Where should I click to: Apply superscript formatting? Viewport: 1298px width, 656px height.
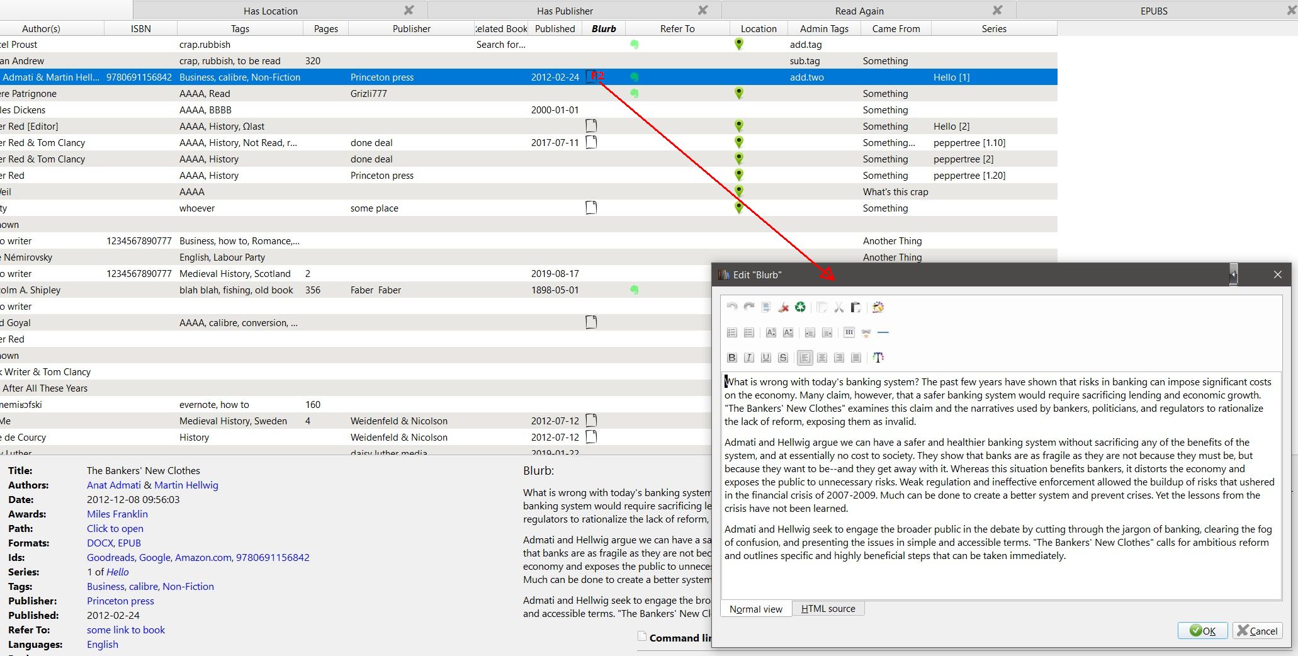coord(770,332)
